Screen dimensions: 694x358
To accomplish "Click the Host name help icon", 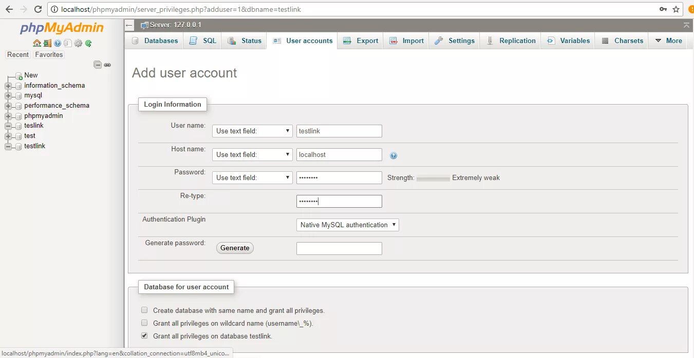I will coord(393,155).
